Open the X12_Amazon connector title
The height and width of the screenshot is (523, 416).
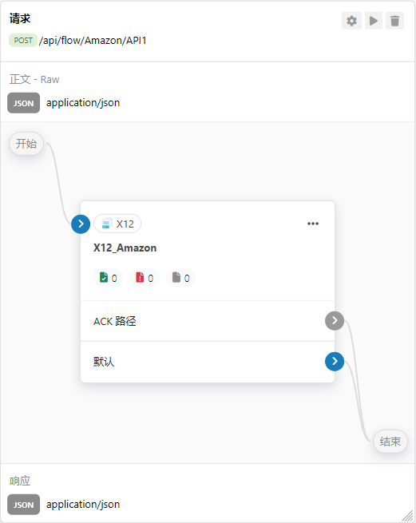pos(125,248)
